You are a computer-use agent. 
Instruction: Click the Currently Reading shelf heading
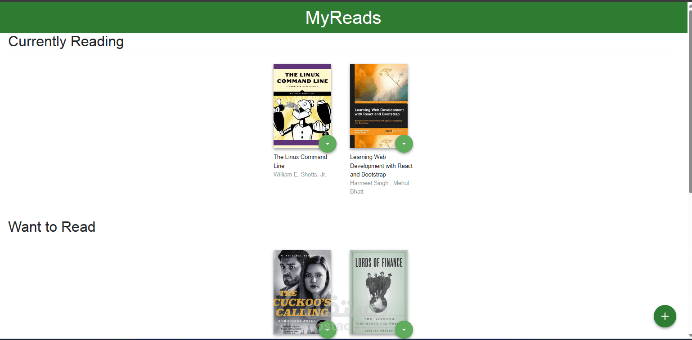coord(66,41)
